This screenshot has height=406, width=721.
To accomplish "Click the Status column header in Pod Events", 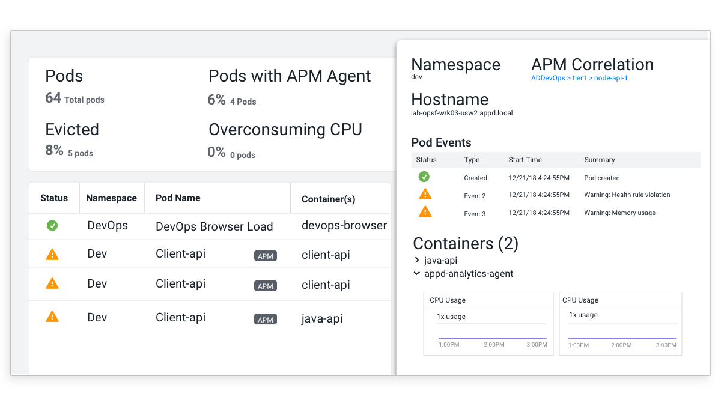I will (x=427, y=160).
